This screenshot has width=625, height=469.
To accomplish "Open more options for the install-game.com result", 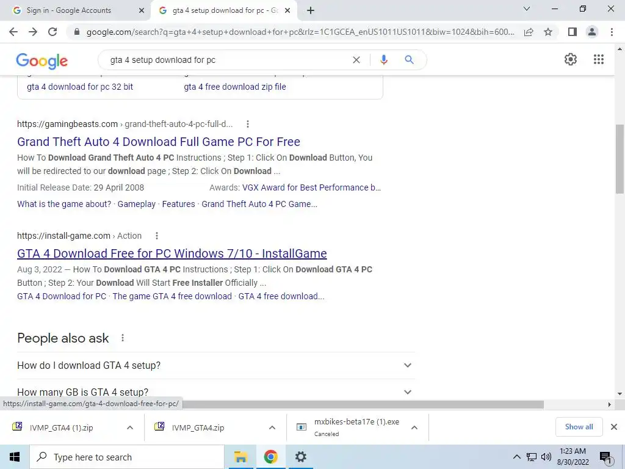I will [157, 236].
